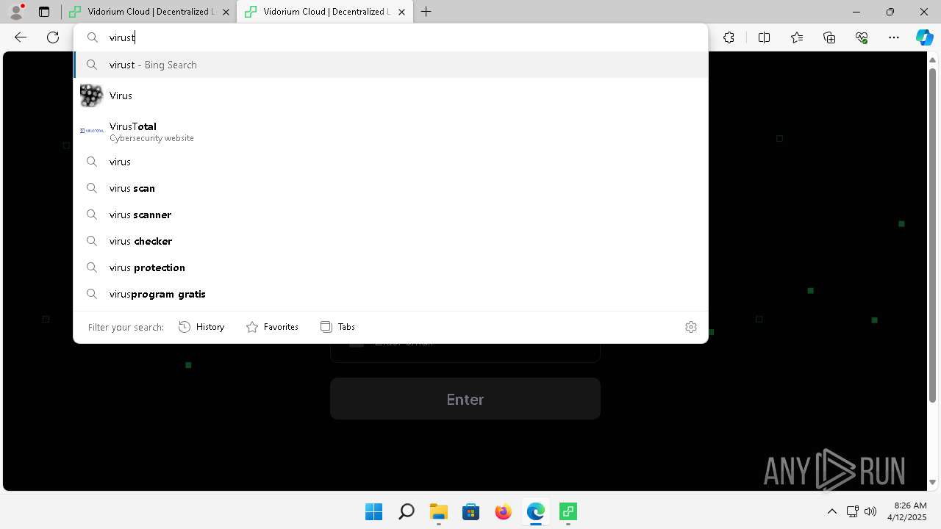Show hidden tray icons chevron
This screenshot has height=529, width=941.
(x=832, y=511)
